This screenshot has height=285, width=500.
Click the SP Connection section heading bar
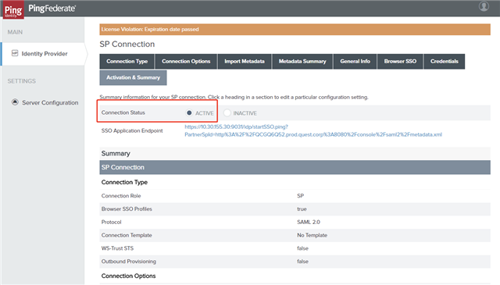(295, 167)
